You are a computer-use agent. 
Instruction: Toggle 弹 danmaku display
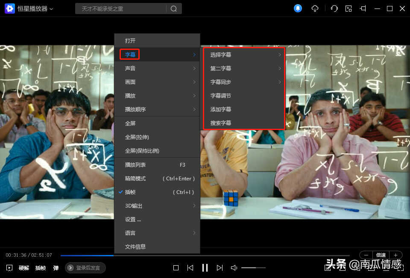56,268
